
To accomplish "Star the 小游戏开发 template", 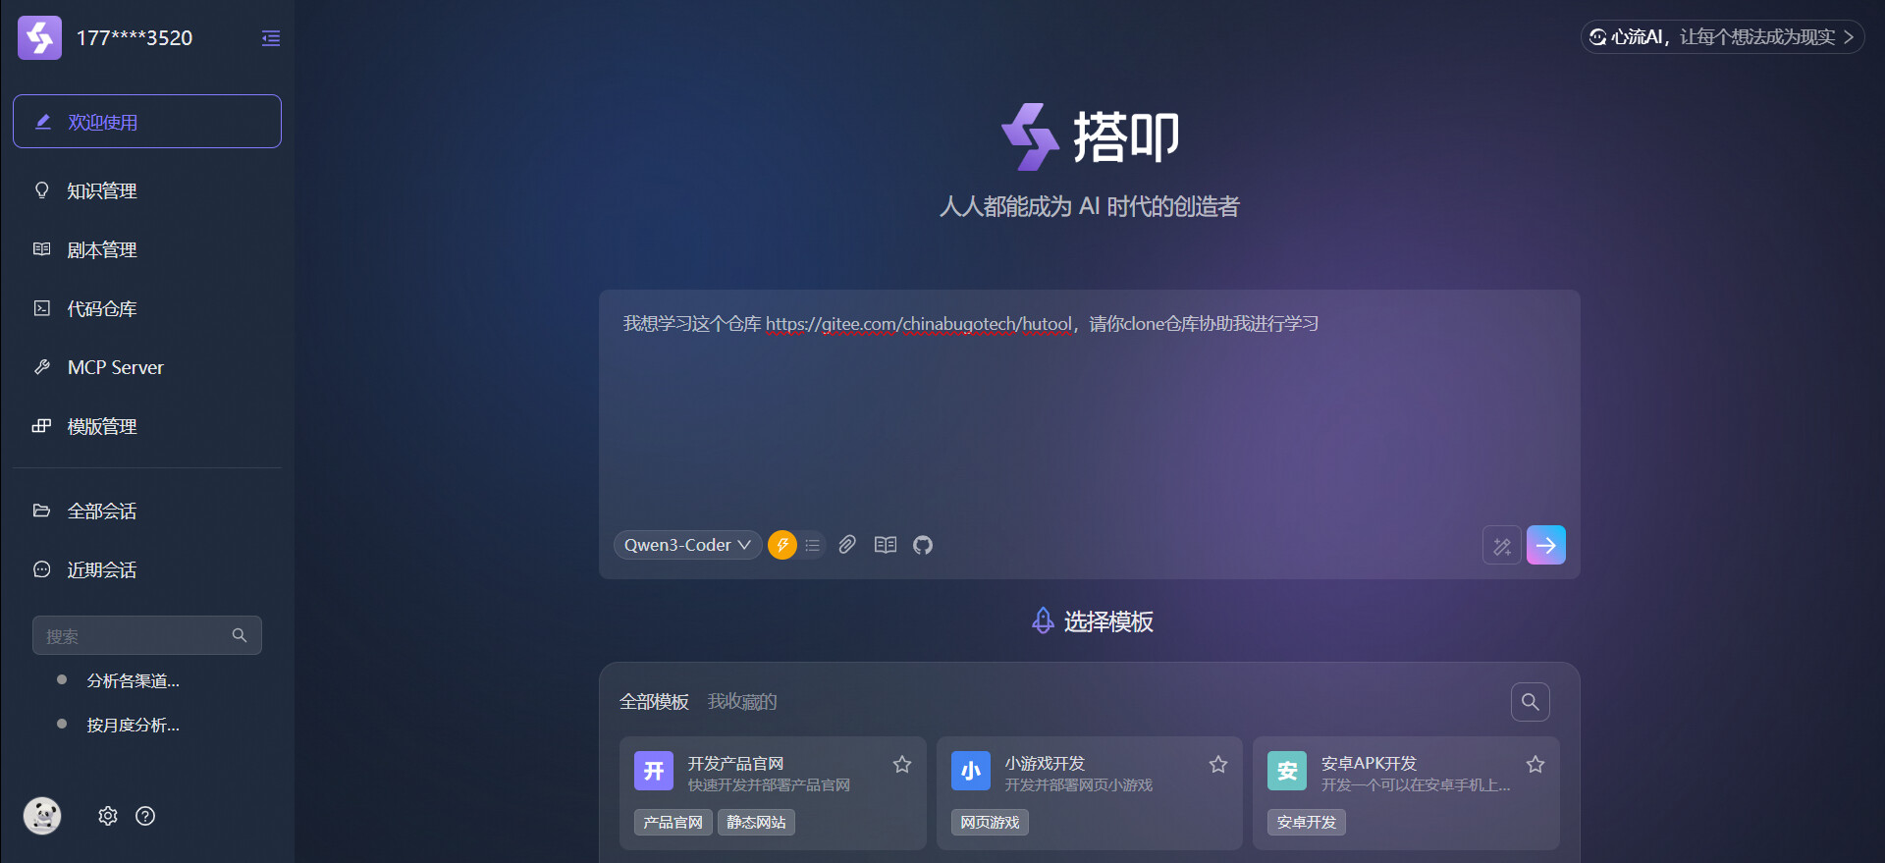I will coord(1218,764).
